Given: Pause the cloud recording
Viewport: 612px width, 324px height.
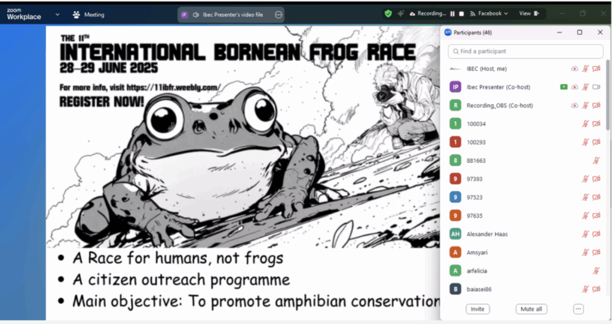Looking at the screenshot, I should [452, 14].
